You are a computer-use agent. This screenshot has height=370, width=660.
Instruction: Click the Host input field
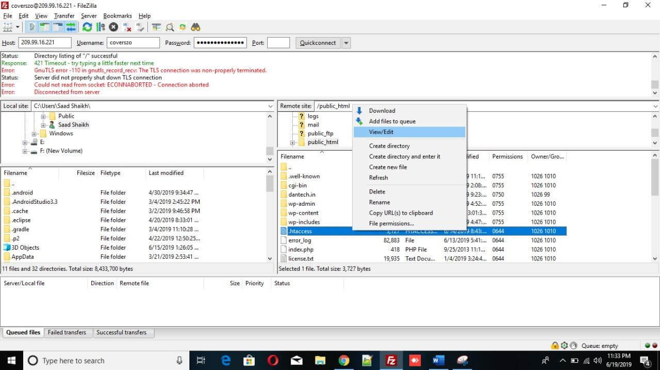(44, 43)
